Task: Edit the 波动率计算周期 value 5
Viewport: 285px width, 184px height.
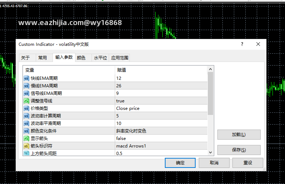Action: click(x=161, y=116)
